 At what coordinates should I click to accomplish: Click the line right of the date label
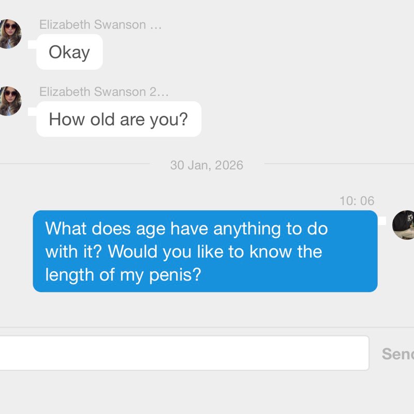pos(336,164)
